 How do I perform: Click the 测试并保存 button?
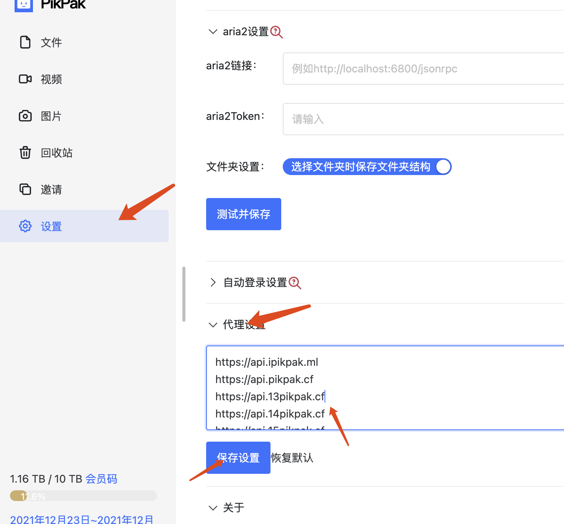[244, 214]
